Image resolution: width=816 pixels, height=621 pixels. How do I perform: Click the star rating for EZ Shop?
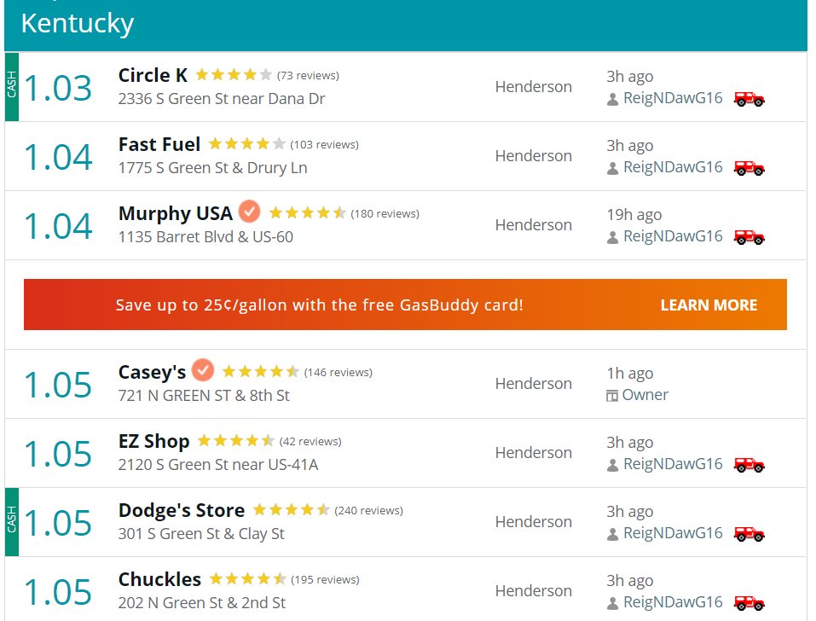tap(236, 441)
